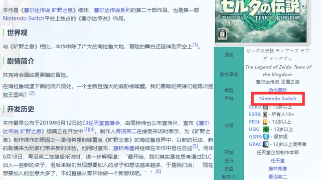Open the CERO rating link
This screenshot has width=321, height=180.
coord(255,106)
